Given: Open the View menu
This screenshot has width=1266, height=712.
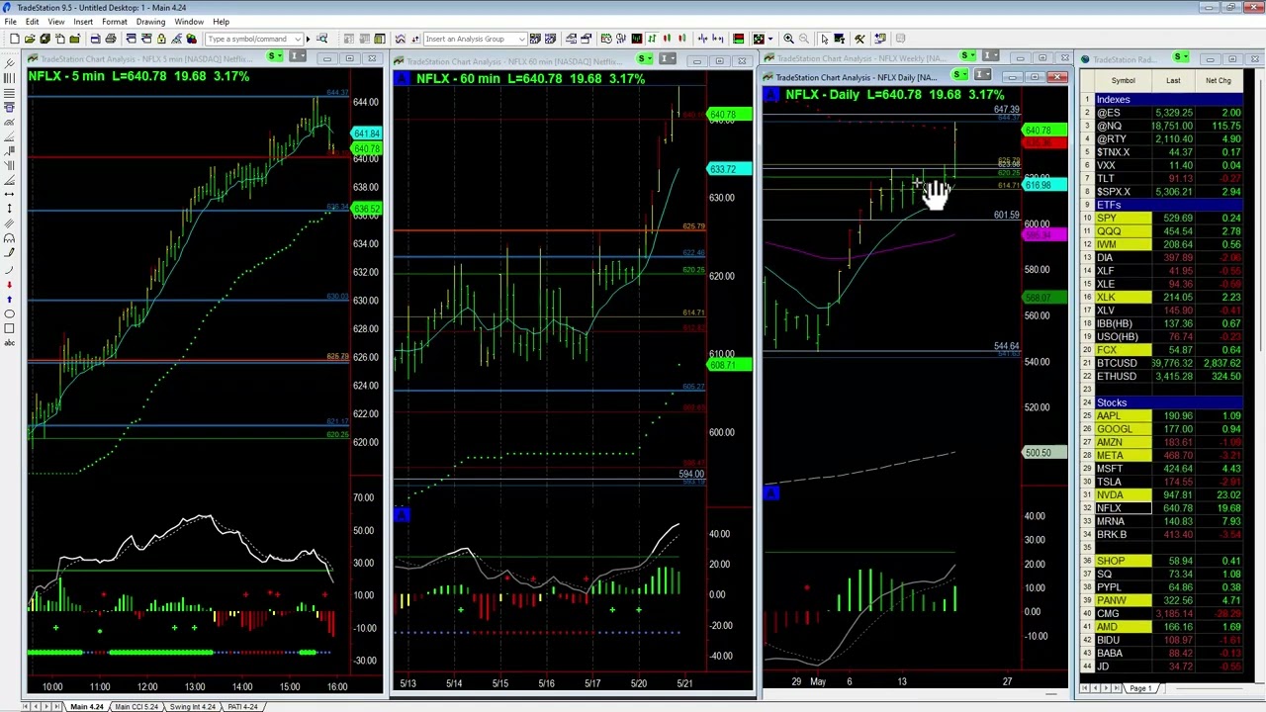Looking at the screenshot, I should click(x=56, y=22).
